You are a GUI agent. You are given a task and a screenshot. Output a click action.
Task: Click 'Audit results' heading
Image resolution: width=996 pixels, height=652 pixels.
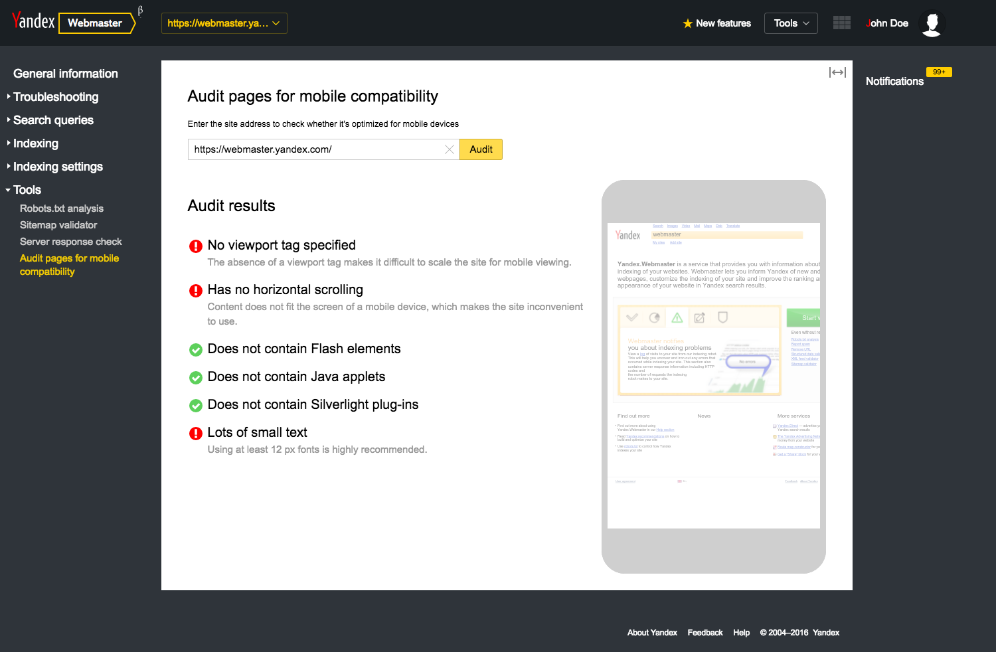[x=231, y=206]
